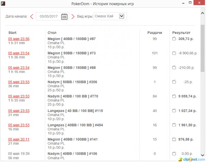Minimize the PokerDom window

(x=183, y=3)
